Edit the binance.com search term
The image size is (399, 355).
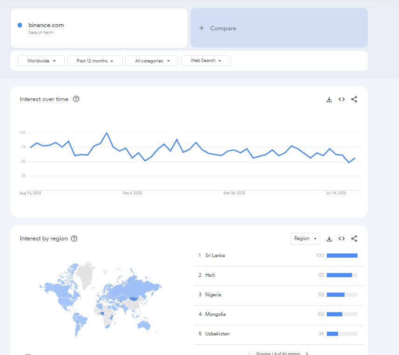coord(99,28)
